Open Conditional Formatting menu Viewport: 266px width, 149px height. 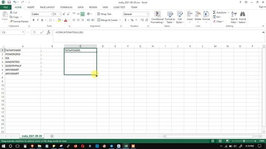point(158,17)
